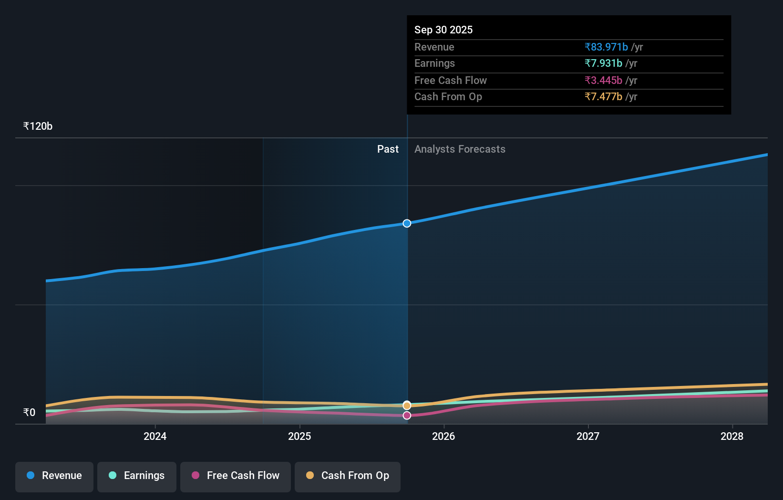Click the yellow Cash From Op legend dot
Viewport: 783px width, 500px height.
(x=311, y=476)
